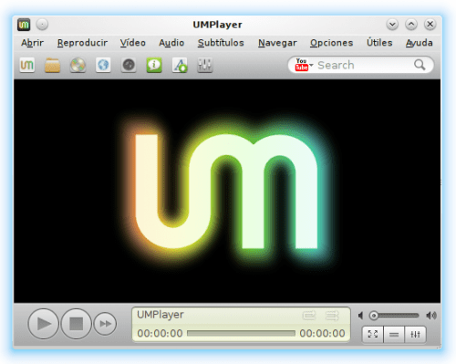Screen dimensions: 456x364
Task: Open the Navegar menu
Action: pyautogui.click(x=277, y=43)
